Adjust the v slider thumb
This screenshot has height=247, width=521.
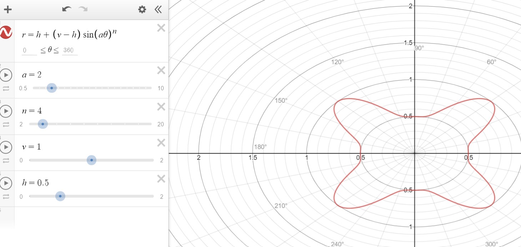92,160
